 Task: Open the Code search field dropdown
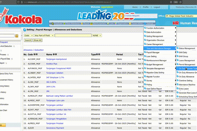click(28, 35)
